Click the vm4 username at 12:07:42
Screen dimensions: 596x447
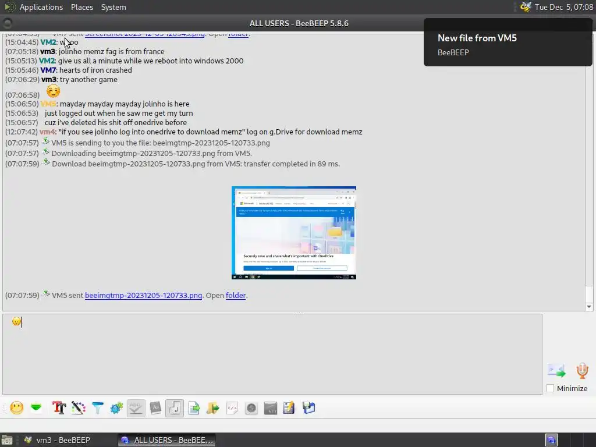click(47, 132)
